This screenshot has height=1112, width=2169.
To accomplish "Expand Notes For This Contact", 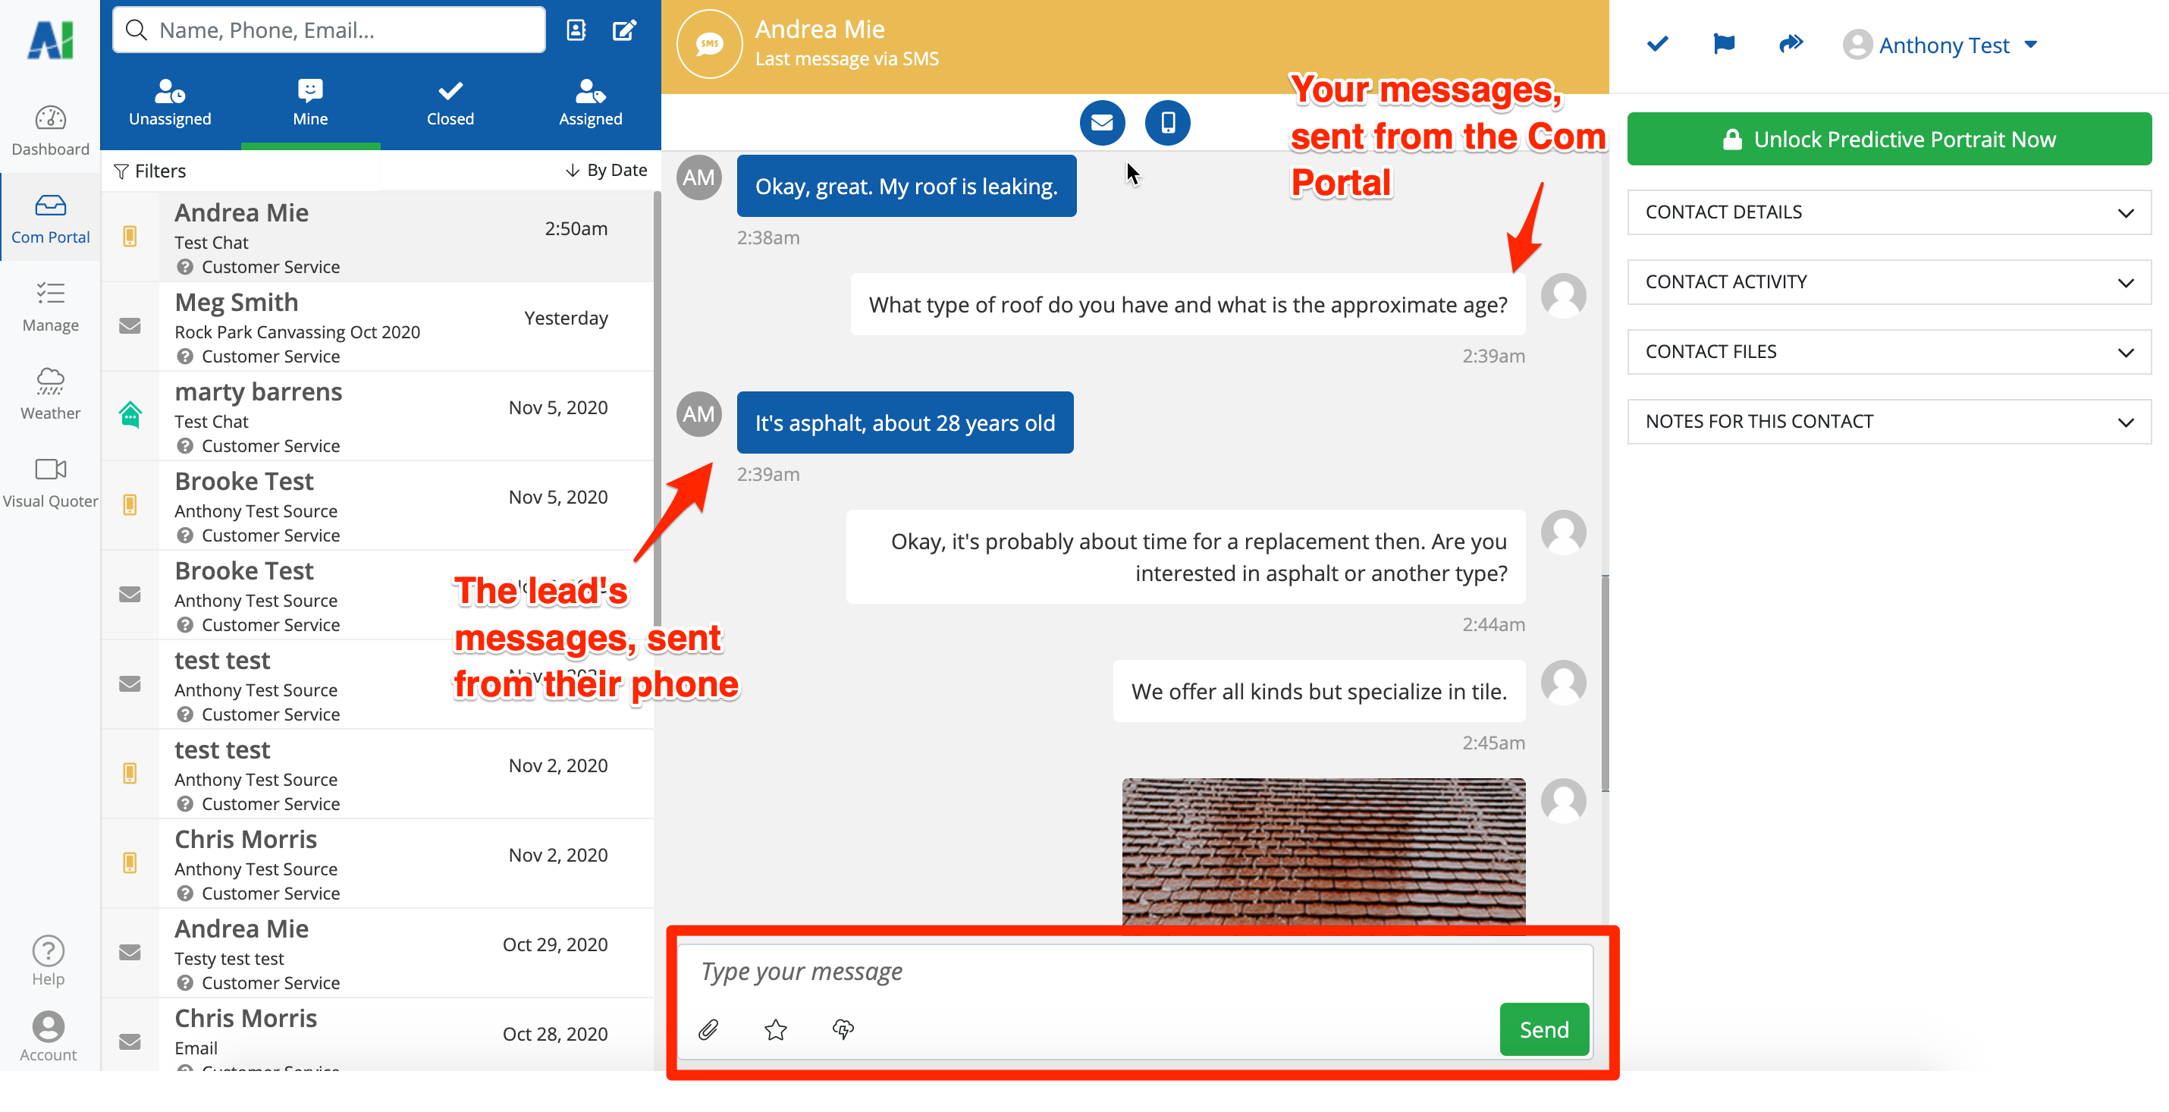I will tap(1888, 421).
